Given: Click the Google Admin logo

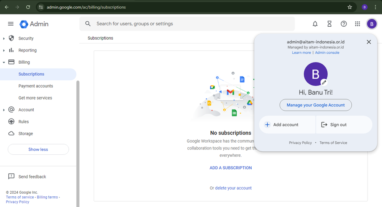Looking at the screenshot, I should coord(34,24).
